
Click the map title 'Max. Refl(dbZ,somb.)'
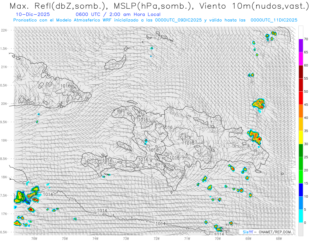click(x=59, y=6)
